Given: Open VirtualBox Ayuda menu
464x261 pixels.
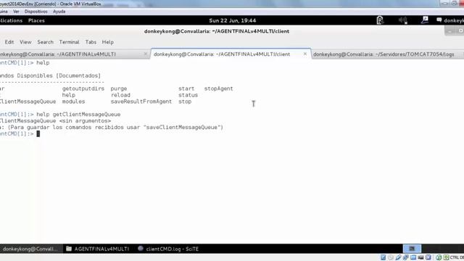Looking at the screenshot, I should [59, 12].
